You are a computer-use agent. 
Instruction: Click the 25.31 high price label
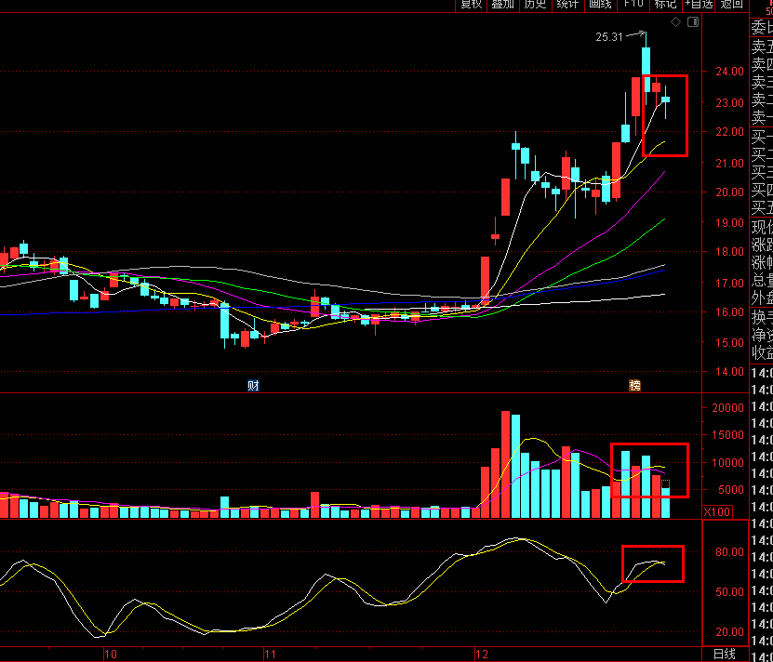pyautogui.click(x=609, y=37)
